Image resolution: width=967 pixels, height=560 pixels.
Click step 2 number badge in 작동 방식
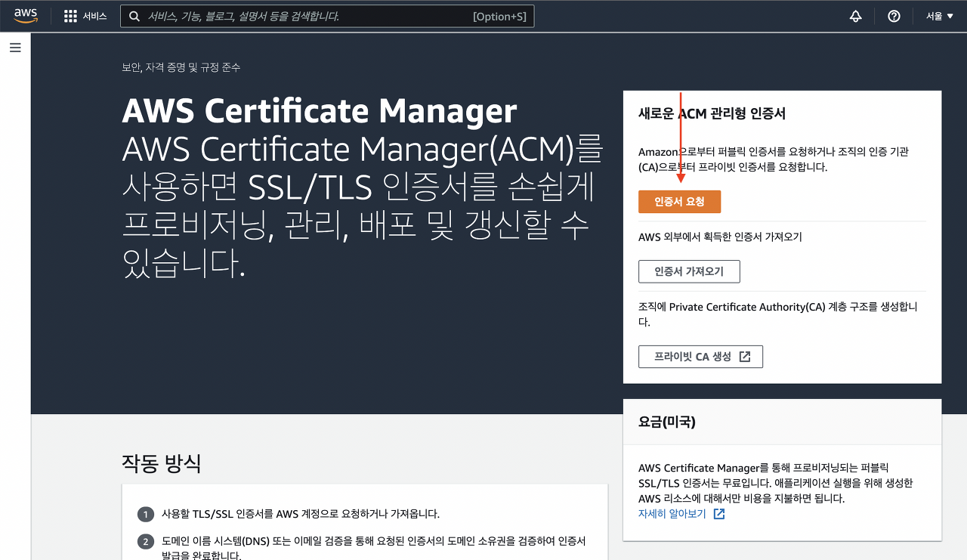click(x=145, y=542)
